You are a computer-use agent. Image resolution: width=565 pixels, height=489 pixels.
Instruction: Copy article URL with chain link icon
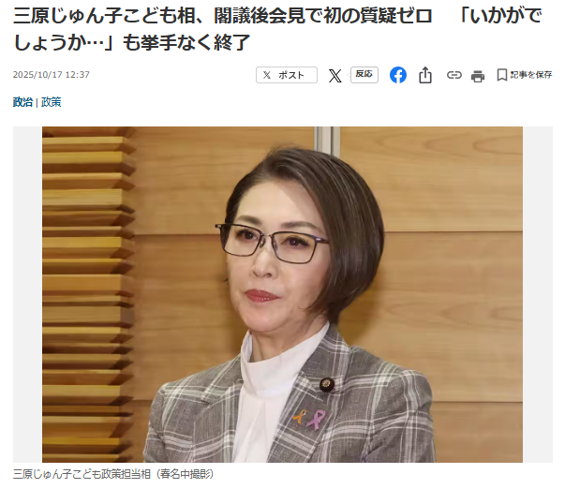click(x=454, y=75)
